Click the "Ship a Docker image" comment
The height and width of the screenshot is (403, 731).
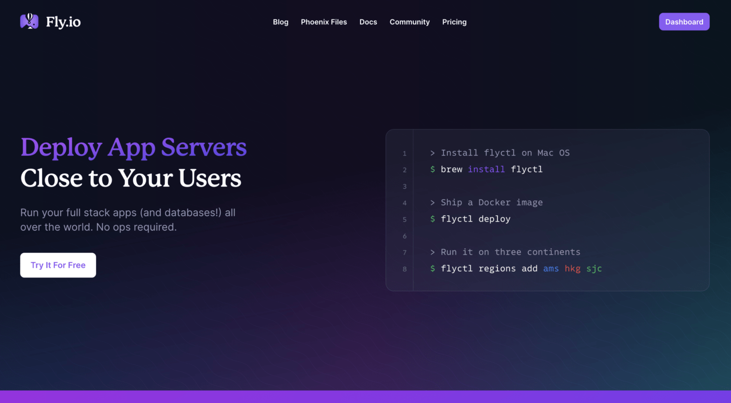click(491, 202)
